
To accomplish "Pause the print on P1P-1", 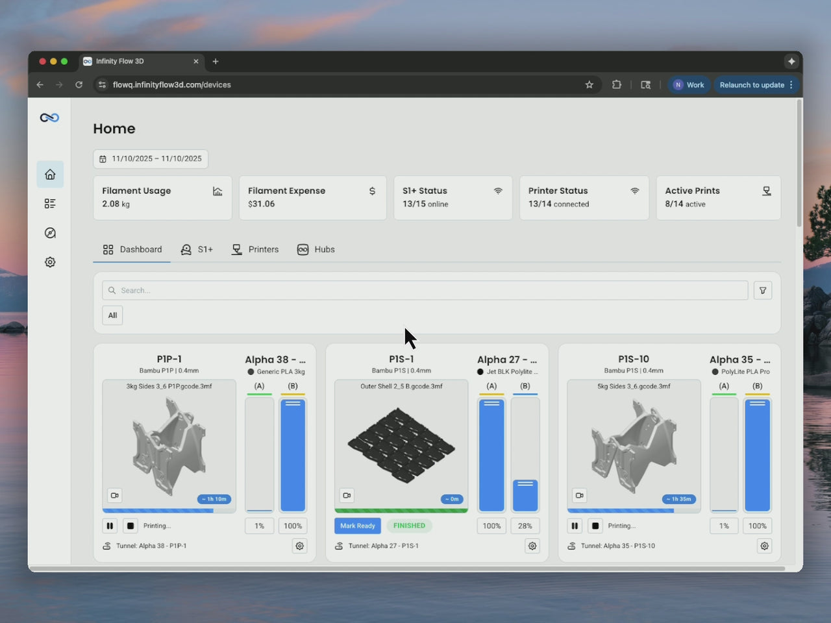I will tap(110, 526).
